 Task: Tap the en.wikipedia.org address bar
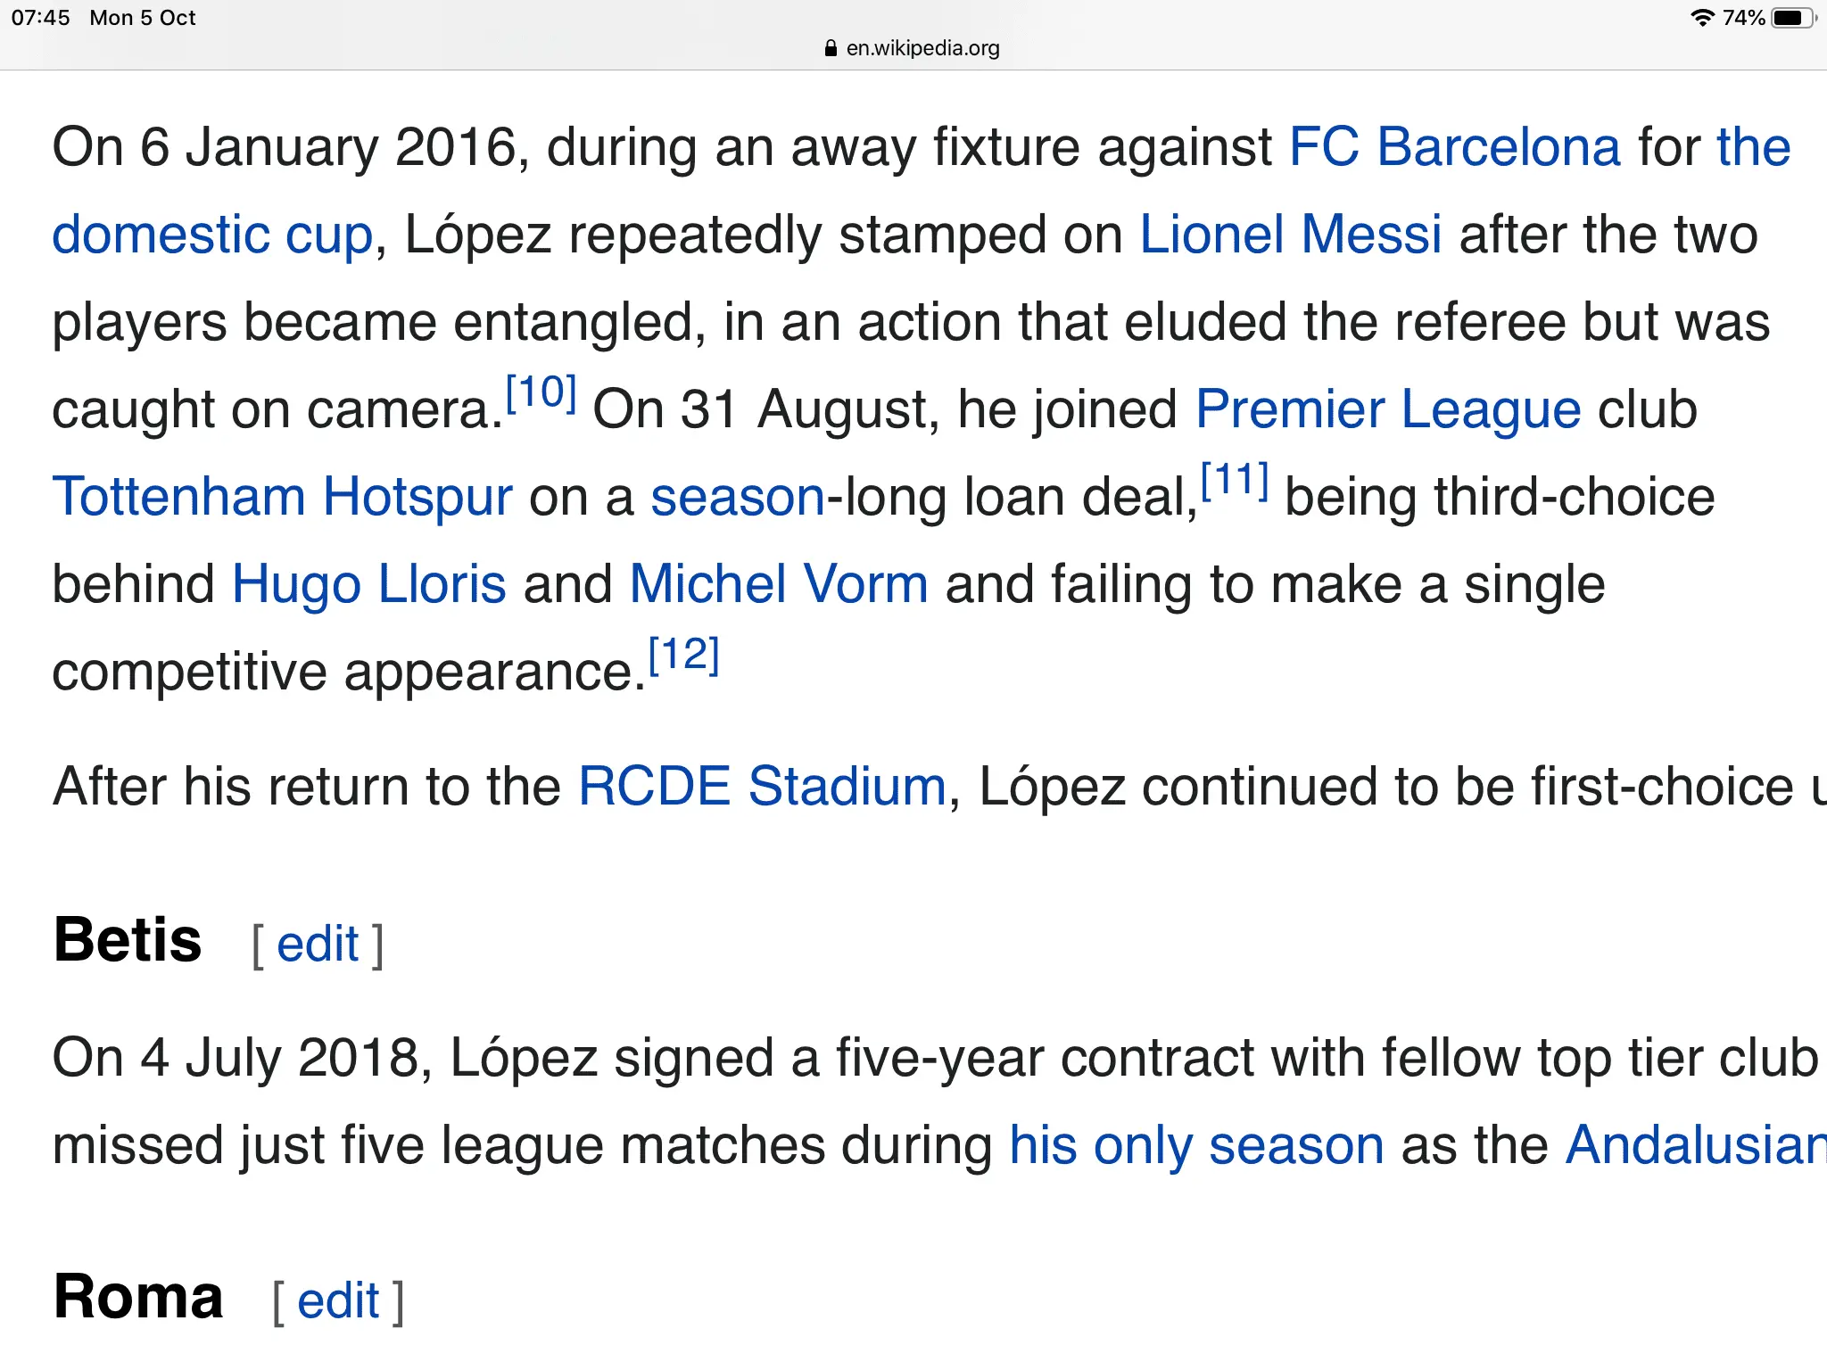[922, 48]
